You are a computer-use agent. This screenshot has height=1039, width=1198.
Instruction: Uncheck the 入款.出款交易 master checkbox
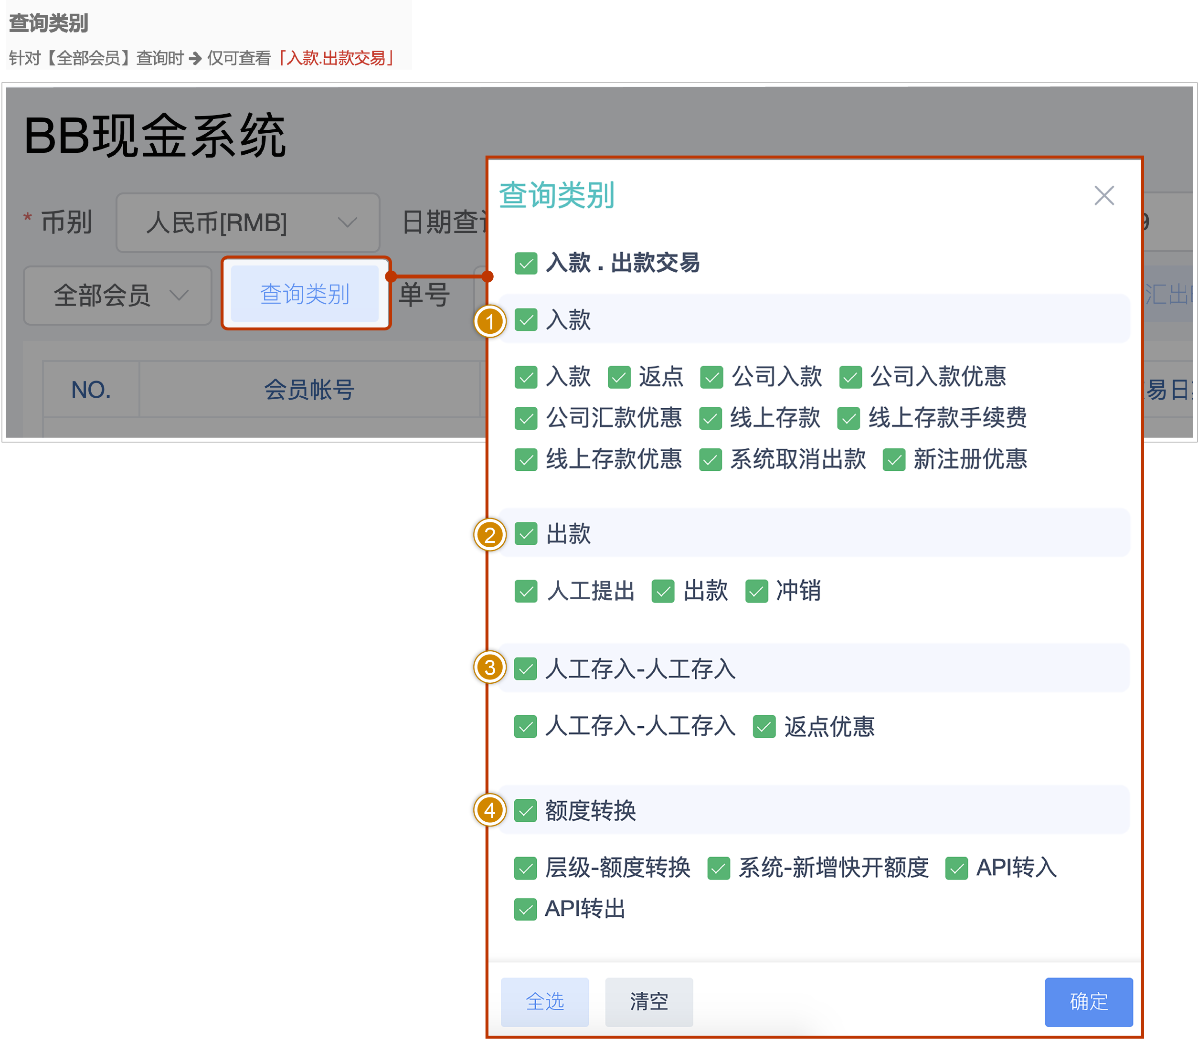click(526, 263)
